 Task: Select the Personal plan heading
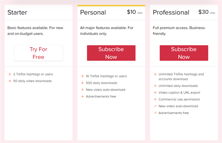coord(93,12)
